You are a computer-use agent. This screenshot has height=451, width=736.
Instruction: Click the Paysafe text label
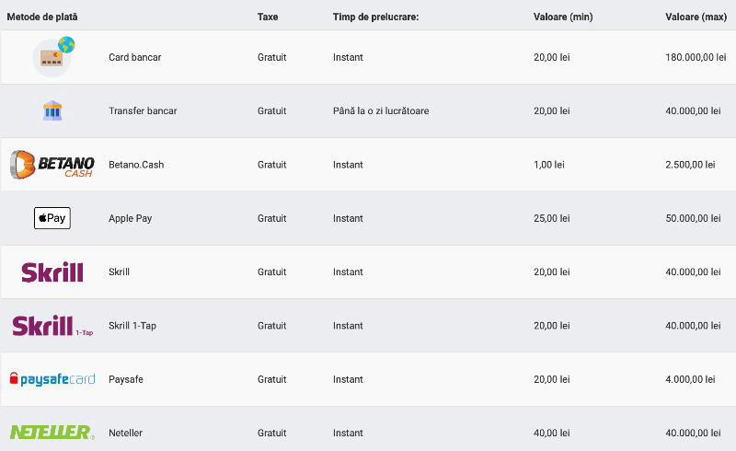(x=126, y=379)
